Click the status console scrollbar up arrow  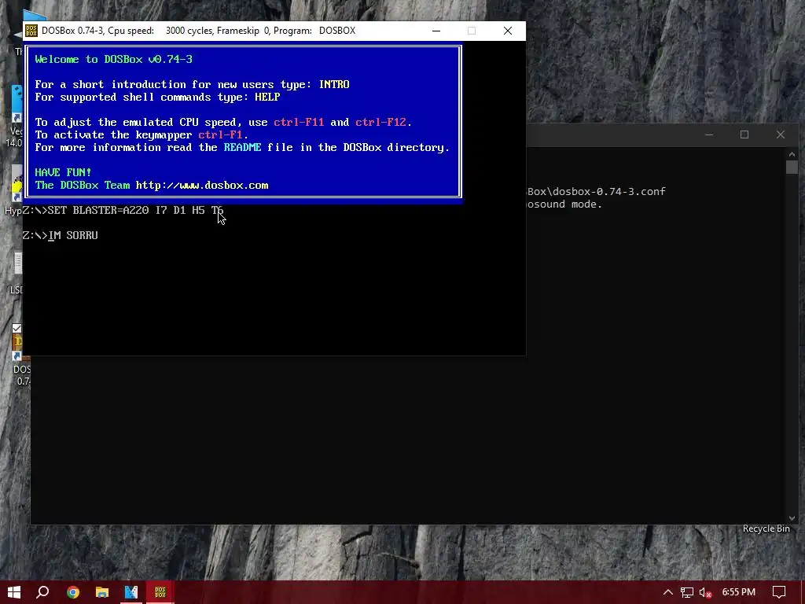pyautogui.click(x=792, y=153)
